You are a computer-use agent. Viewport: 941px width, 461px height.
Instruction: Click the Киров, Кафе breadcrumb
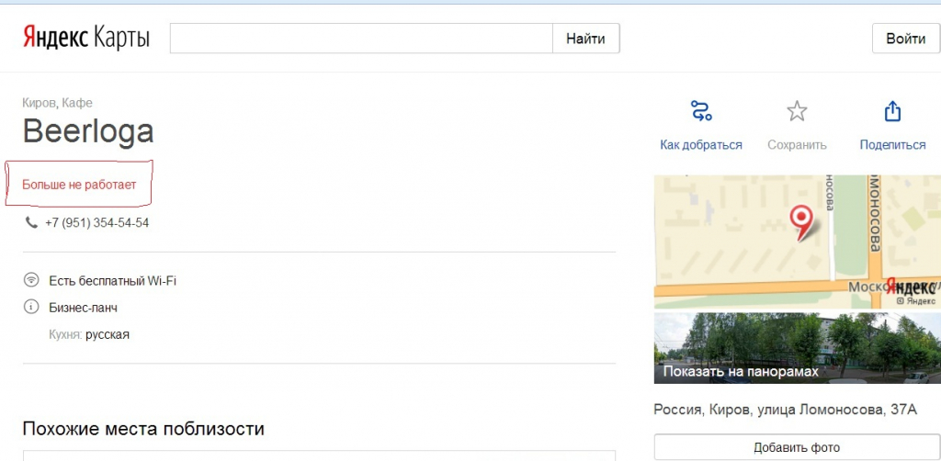58,103
